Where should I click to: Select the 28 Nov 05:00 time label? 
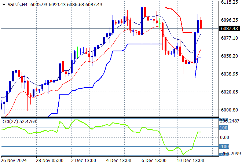[x=49, y=161]
